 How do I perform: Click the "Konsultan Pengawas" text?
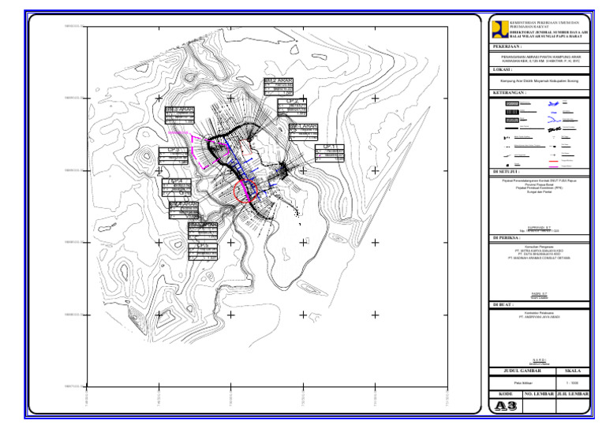539,247
